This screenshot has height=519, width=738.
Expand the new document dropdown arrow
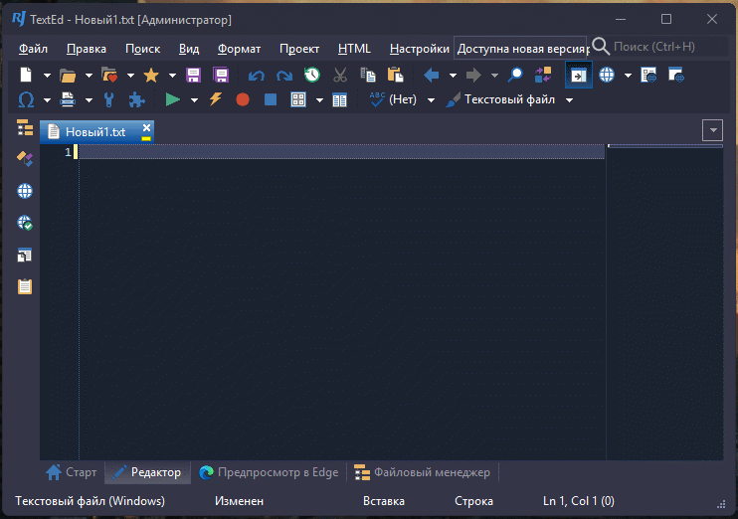point(47,76)
